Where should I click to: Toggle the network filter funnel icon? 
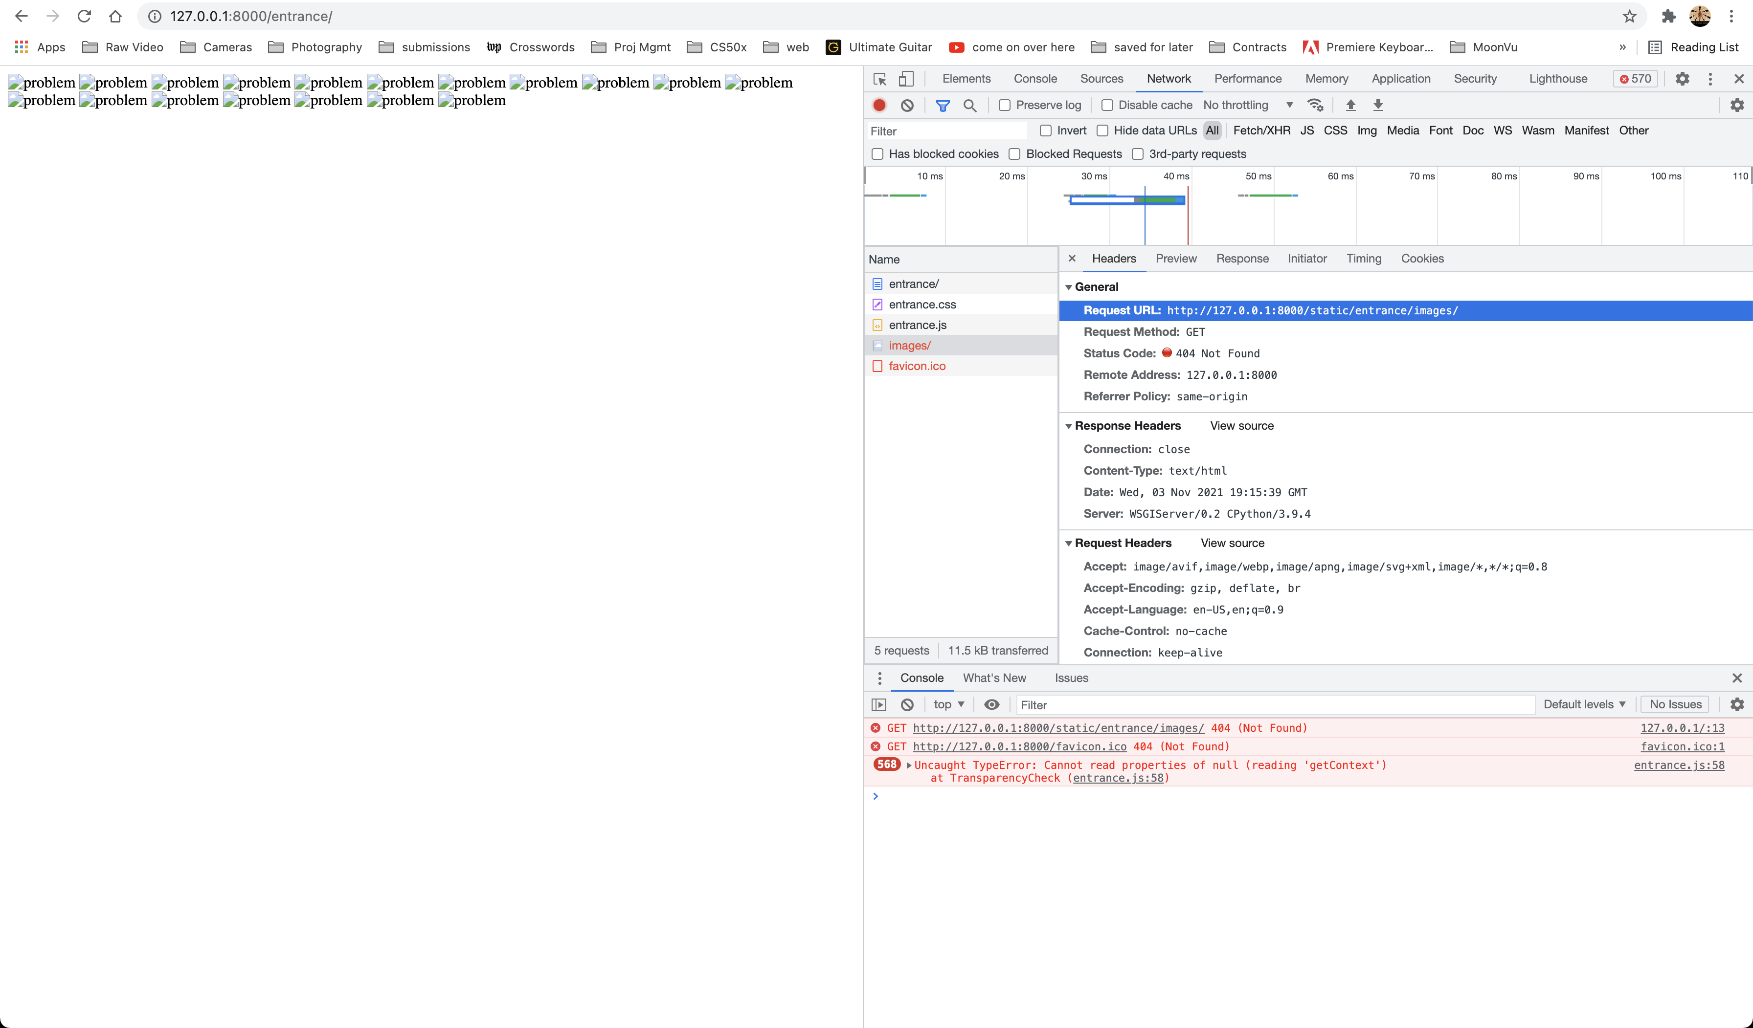tap(943, 105)
